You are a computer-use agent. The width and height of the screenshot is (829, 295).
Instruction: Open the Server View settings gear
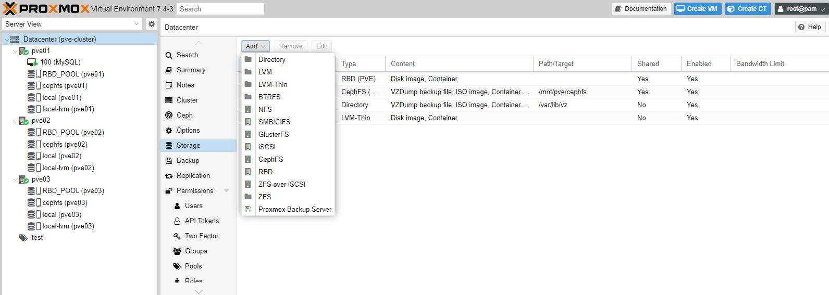pyautogui.click(x=152, y=24)
